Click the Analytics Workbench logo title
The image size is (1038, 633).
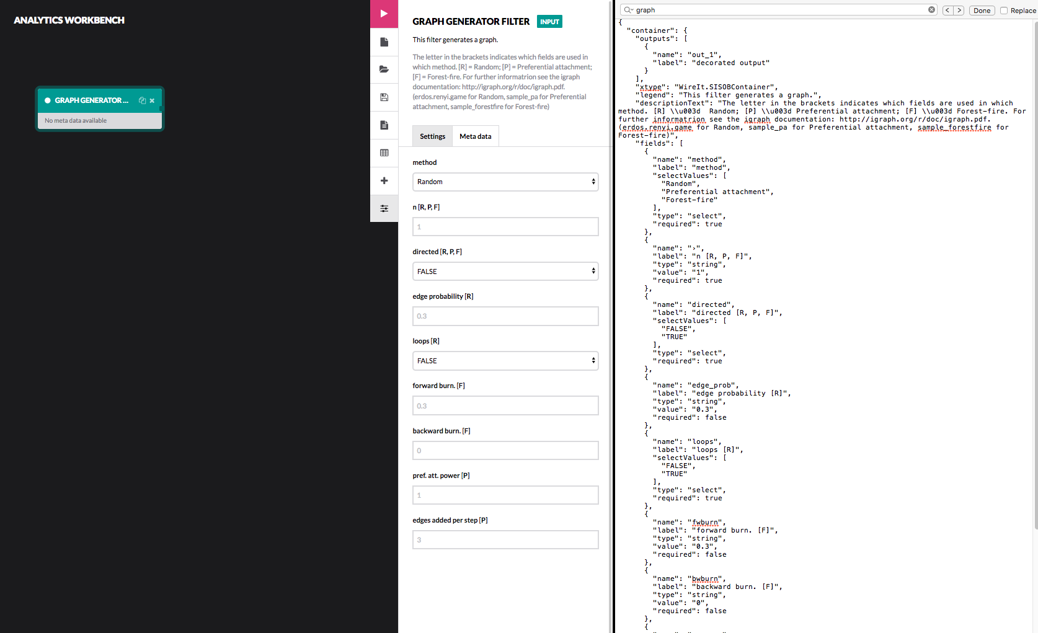tap(69, 20)
